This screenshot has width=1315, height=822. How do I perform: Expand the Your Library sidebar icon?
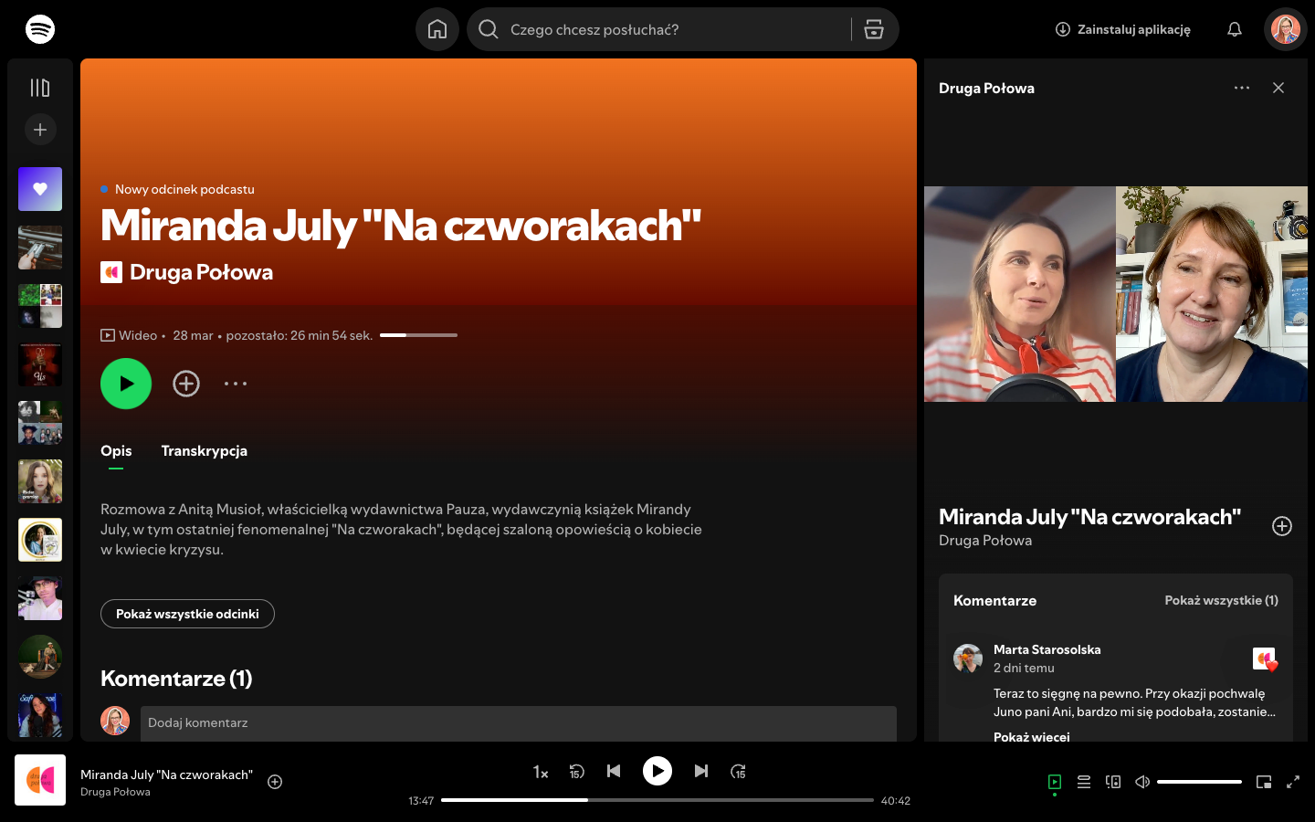pyautogui.click(x=40, y=88)
